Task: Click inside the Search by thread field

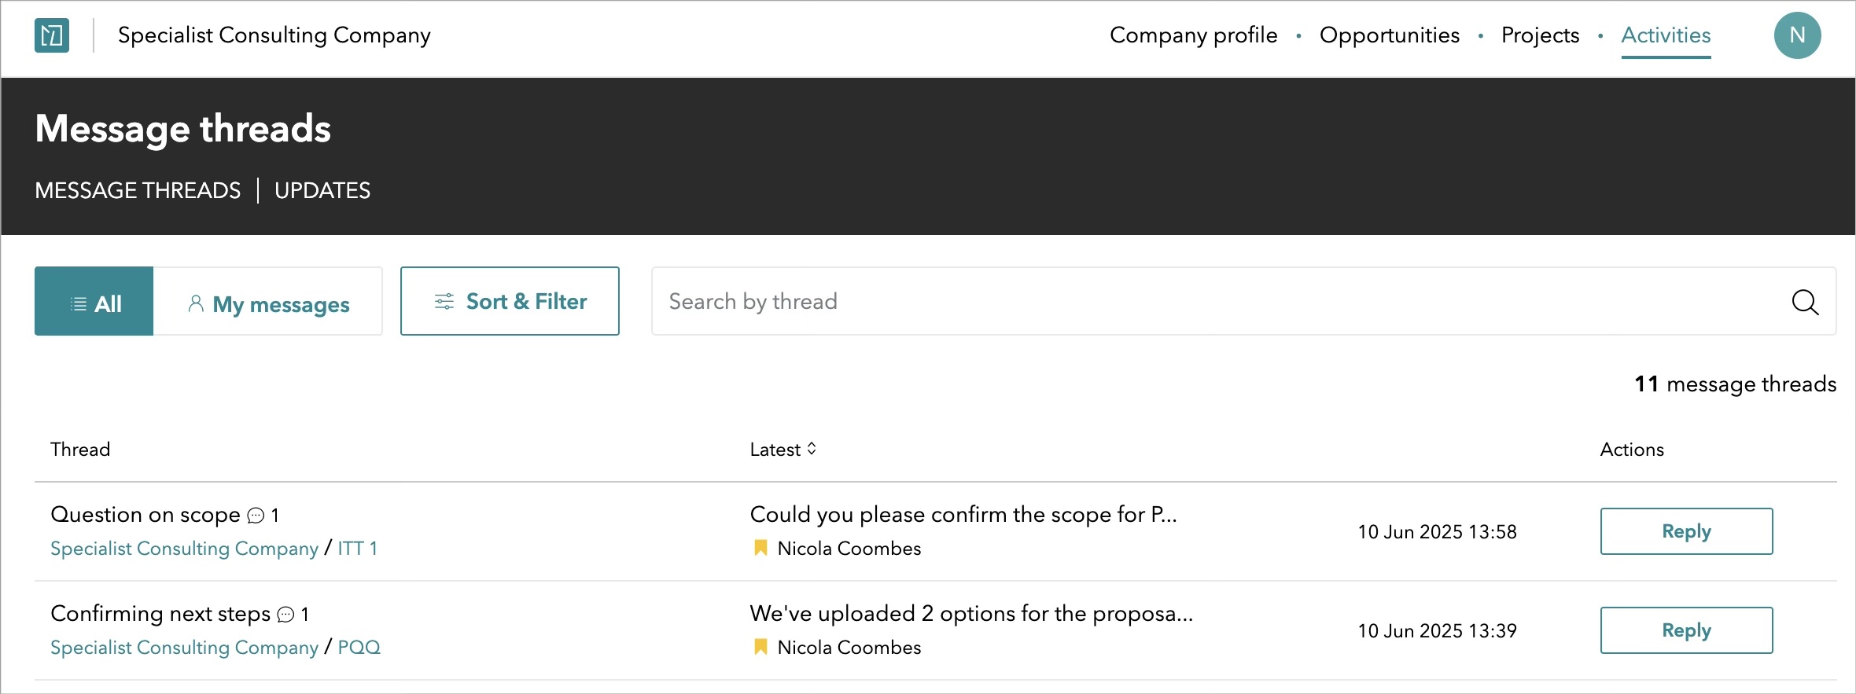Action: coord(944,301)
